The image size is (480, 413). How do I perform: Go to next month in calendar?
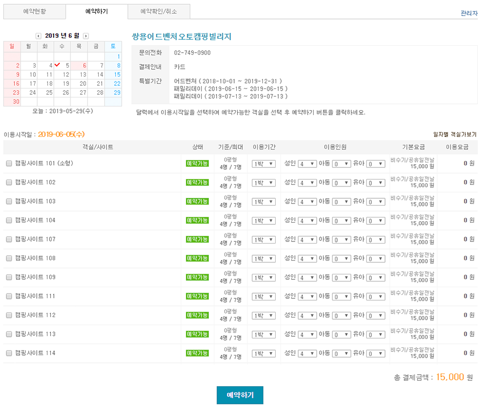tap(86, 36)
